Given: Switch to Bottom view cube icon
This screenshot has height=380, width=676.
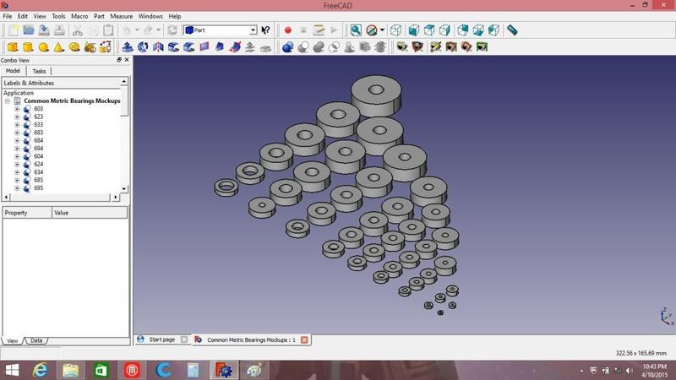Looking at the screenshot, I should click(x=478, y=30).
